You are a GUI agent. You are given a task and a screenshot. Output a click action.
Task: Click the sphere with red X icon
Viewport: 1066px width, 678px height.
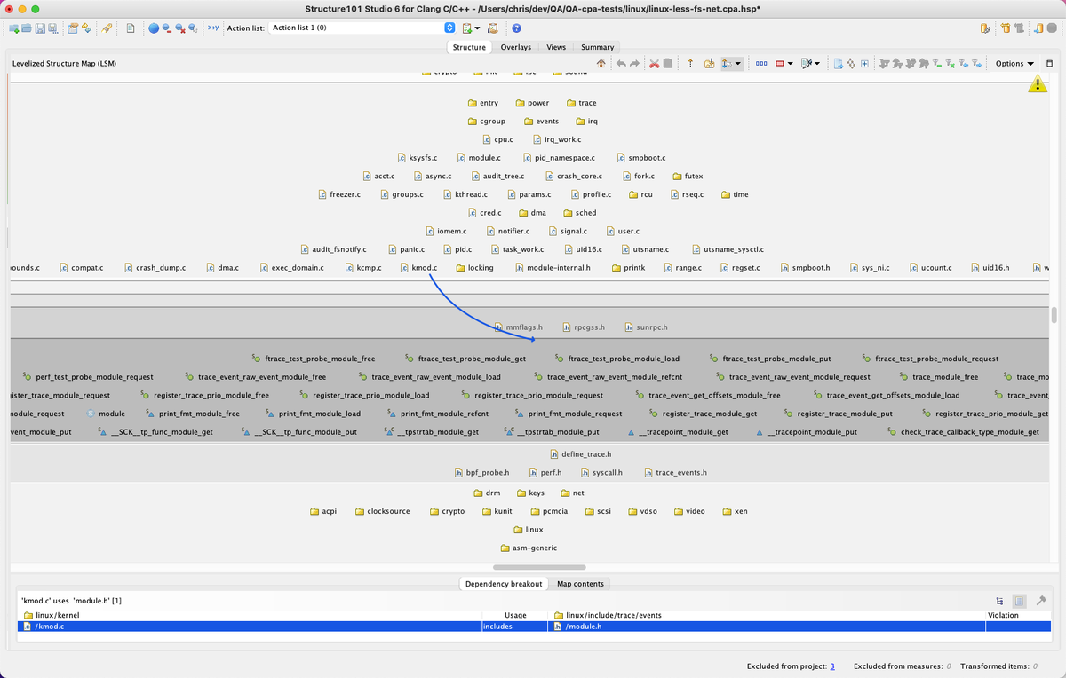pos(180,28)
